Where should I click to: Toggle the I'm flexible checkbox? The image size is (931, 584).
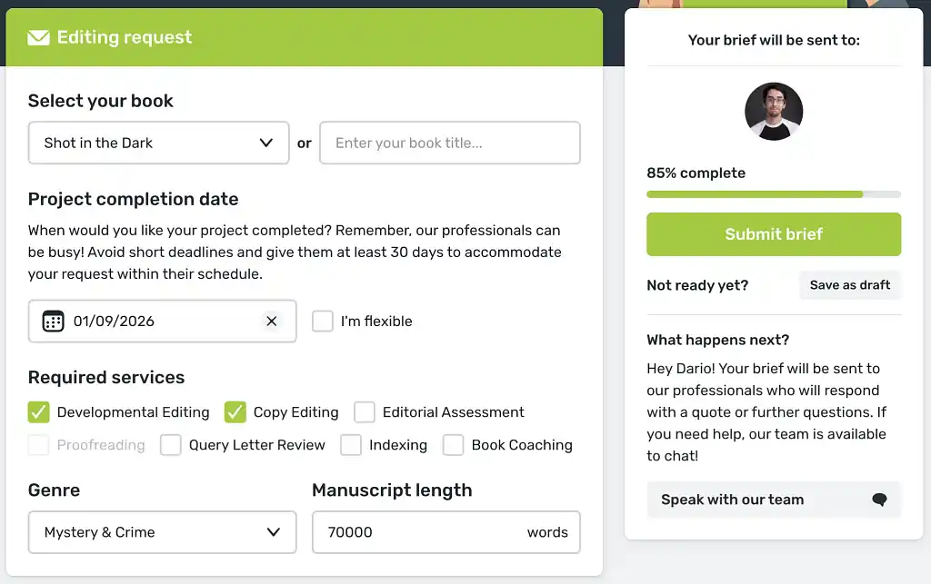click(x=323, y=322)
